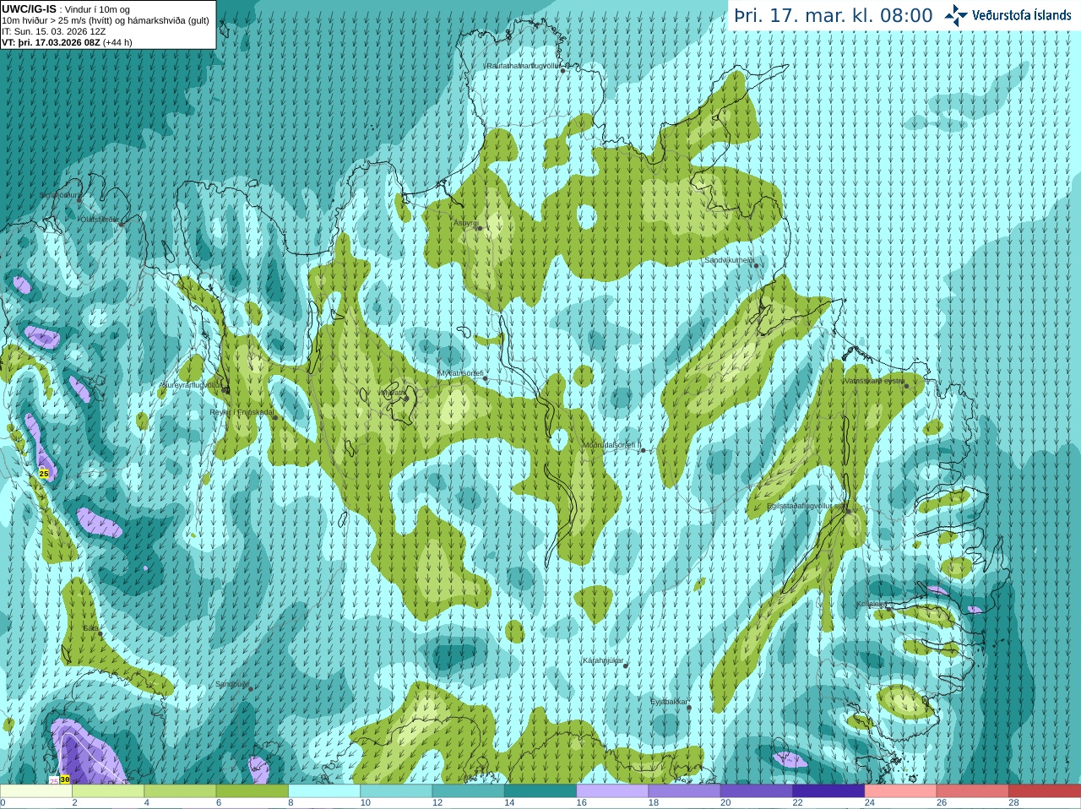Click the 26–28 m/s legend swatch
The width and height of the screenshot is (1081, 809).
(973, 791)
